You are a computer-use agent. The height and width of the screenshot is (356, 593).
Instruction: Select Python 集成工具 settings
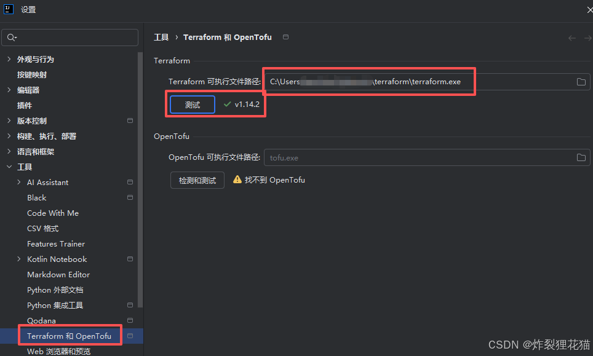(x=55, y=306)
